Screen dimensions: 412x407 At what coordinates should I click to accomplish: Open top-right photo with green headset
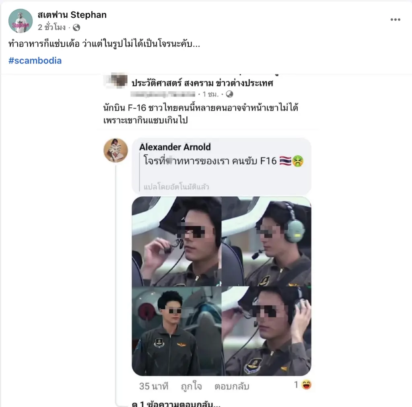coord(267,241)
